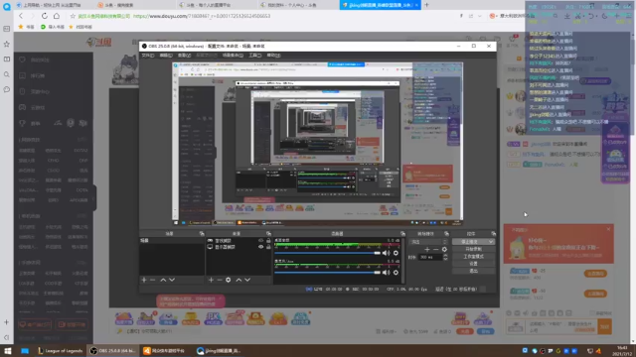Open OBS 帮助 menu
The image size is (636, 357).
(273, 56)
